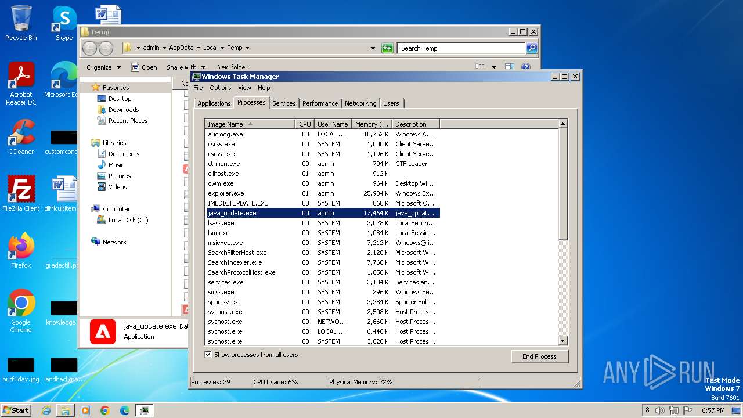The width and height of the screenshot is (743, 418).
Task: Select the spoolsv.exe process row
Action: 322,302
